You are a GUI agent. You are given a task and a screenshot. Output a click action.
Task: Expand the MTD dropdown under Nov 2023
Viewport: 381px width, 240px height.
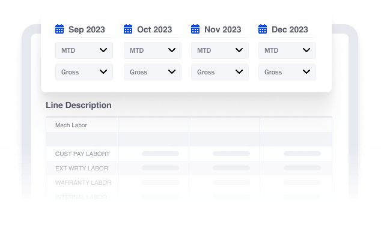pos(220,50)
